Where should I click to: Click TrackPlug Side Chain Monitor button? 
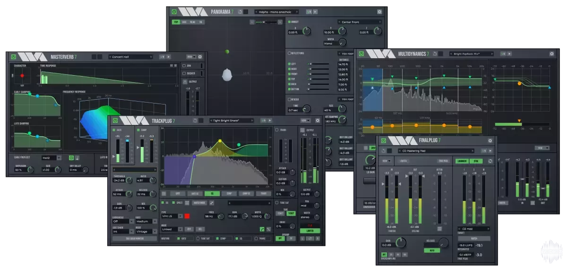click(135, 239)
